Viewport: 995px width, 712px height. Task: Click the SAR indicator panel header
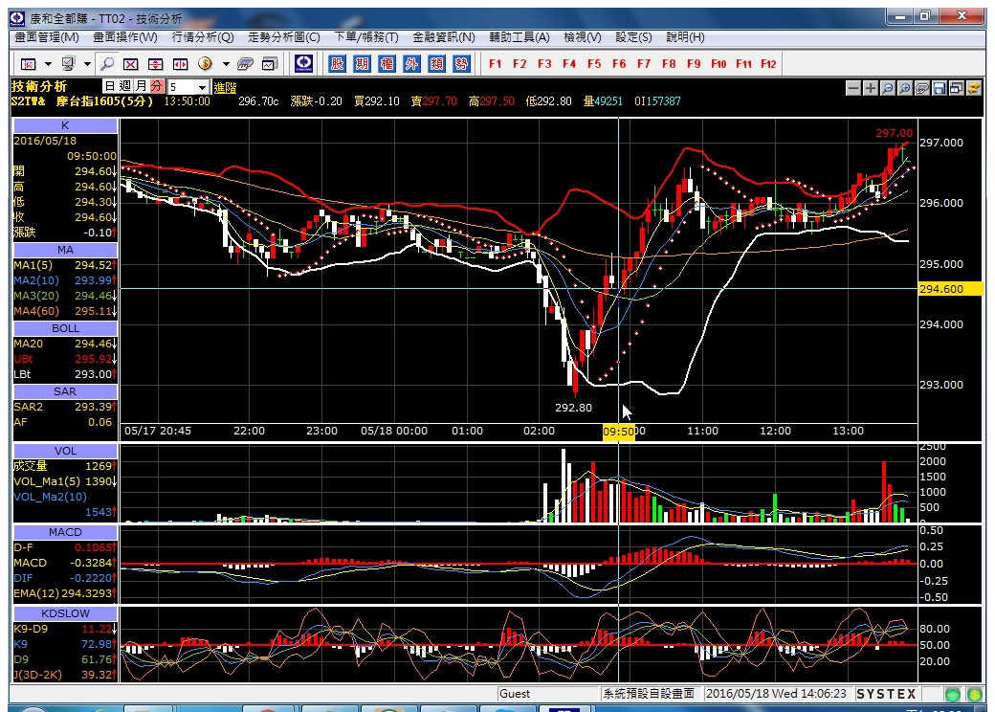(65, 391)
